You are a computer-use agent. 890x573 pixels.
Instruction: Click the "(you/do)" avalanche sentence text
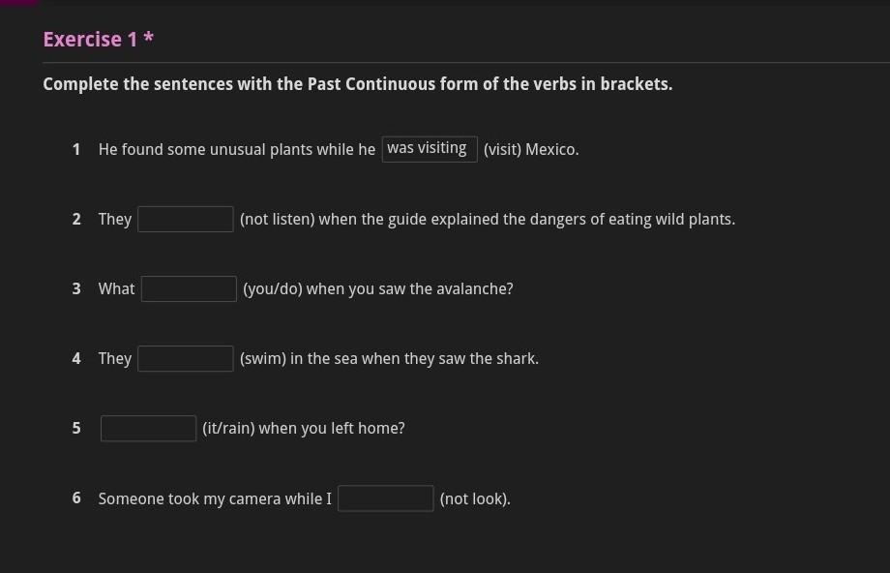click(x=377, y=289)
